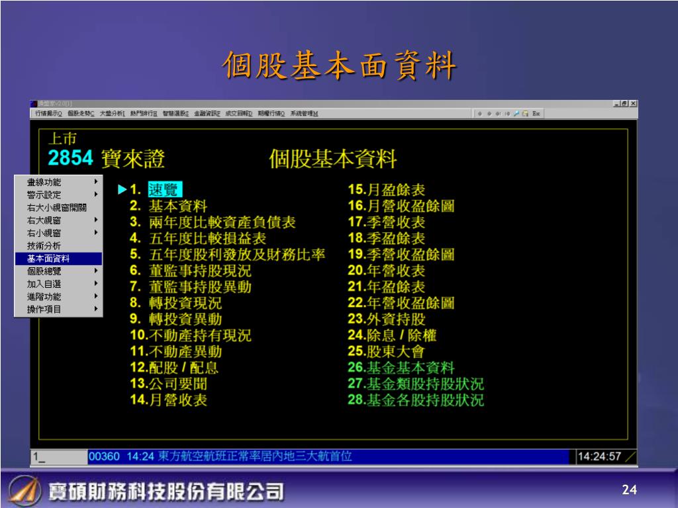This screenshot has width=678, height=508.
Task: Open the 金融資訊 menu
Action: 207,114
